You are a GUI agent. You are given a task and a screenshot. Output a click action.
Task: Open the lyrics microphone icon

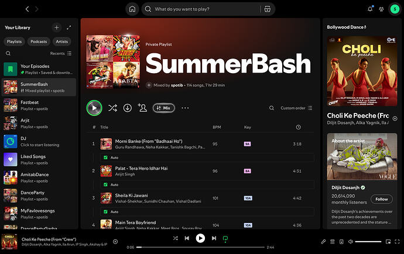pyautogui.click(x=323, y=242)
